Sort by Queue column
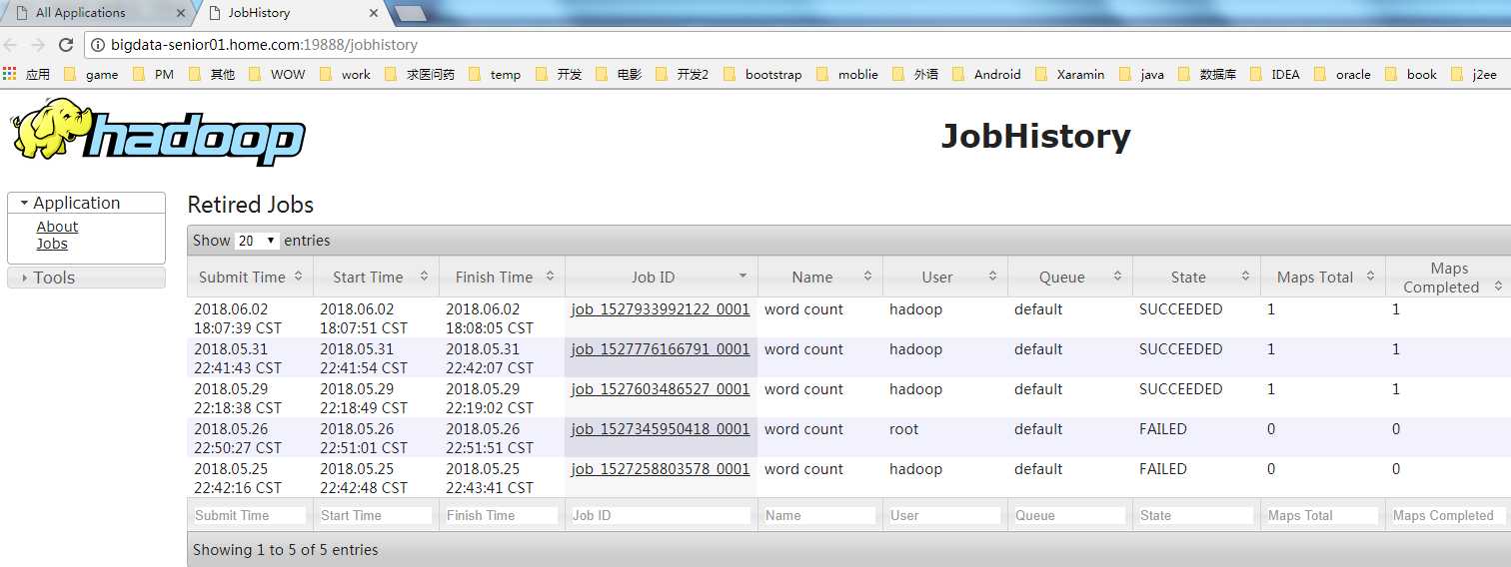 pyautogui.click(x=1070, y=277)
